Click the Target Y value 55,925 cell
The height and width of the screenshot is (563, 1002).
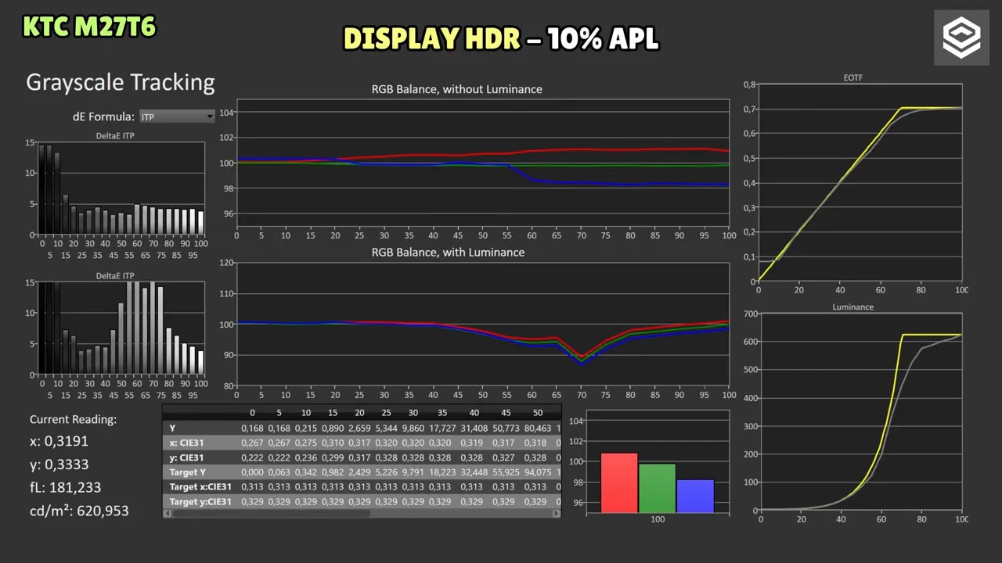[x=505, y=472]
